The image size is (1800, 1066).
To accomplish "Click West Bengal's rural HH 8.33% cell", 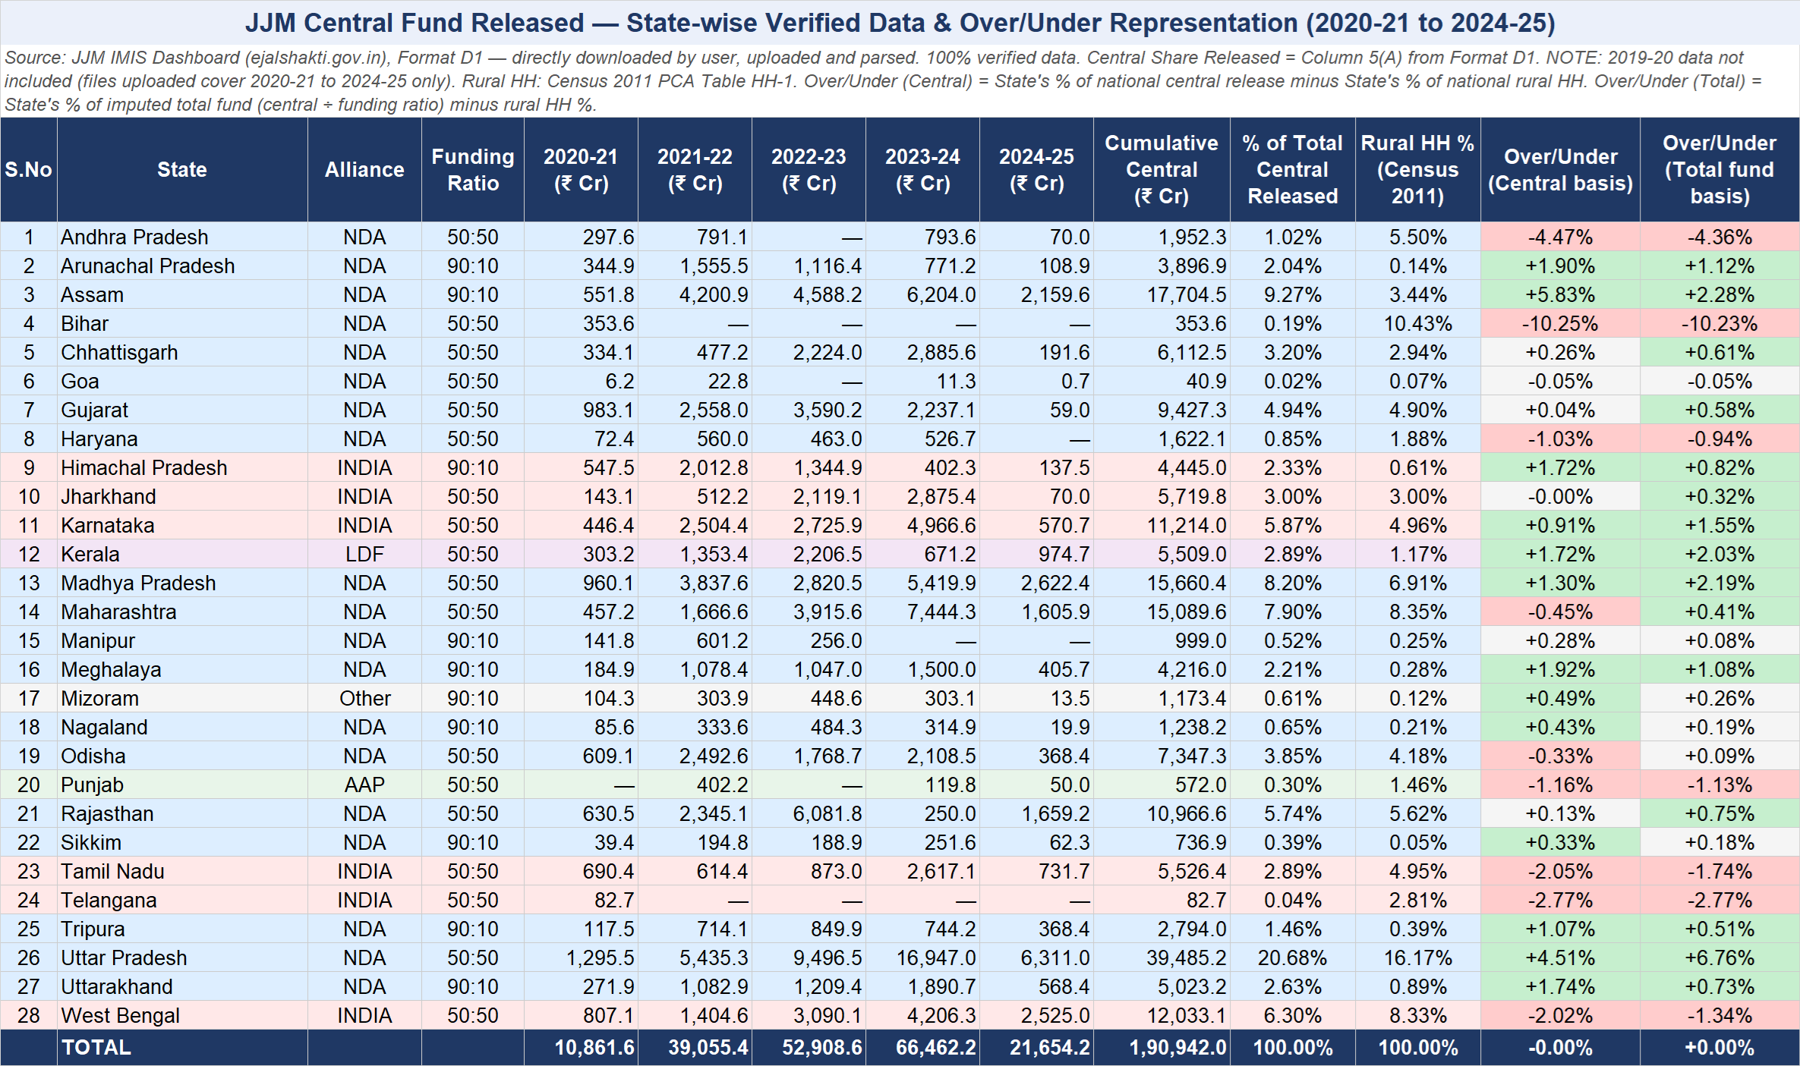I will tap(1417, 1015).
